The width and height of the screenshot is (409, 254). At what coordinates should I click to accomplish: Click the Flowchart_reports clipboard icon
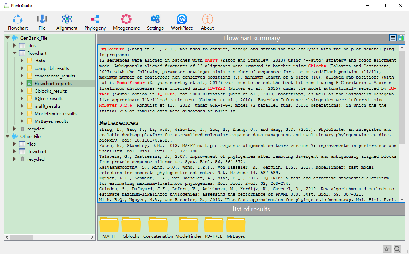pos(29,83)
